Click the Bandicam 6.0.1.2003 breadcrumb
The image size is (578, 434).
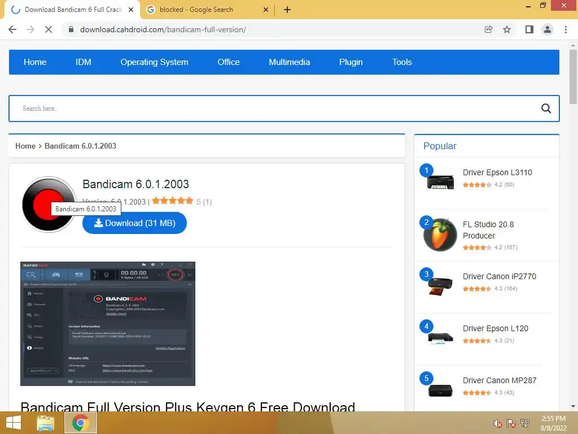pyautogui.click(x=80, y=146)
